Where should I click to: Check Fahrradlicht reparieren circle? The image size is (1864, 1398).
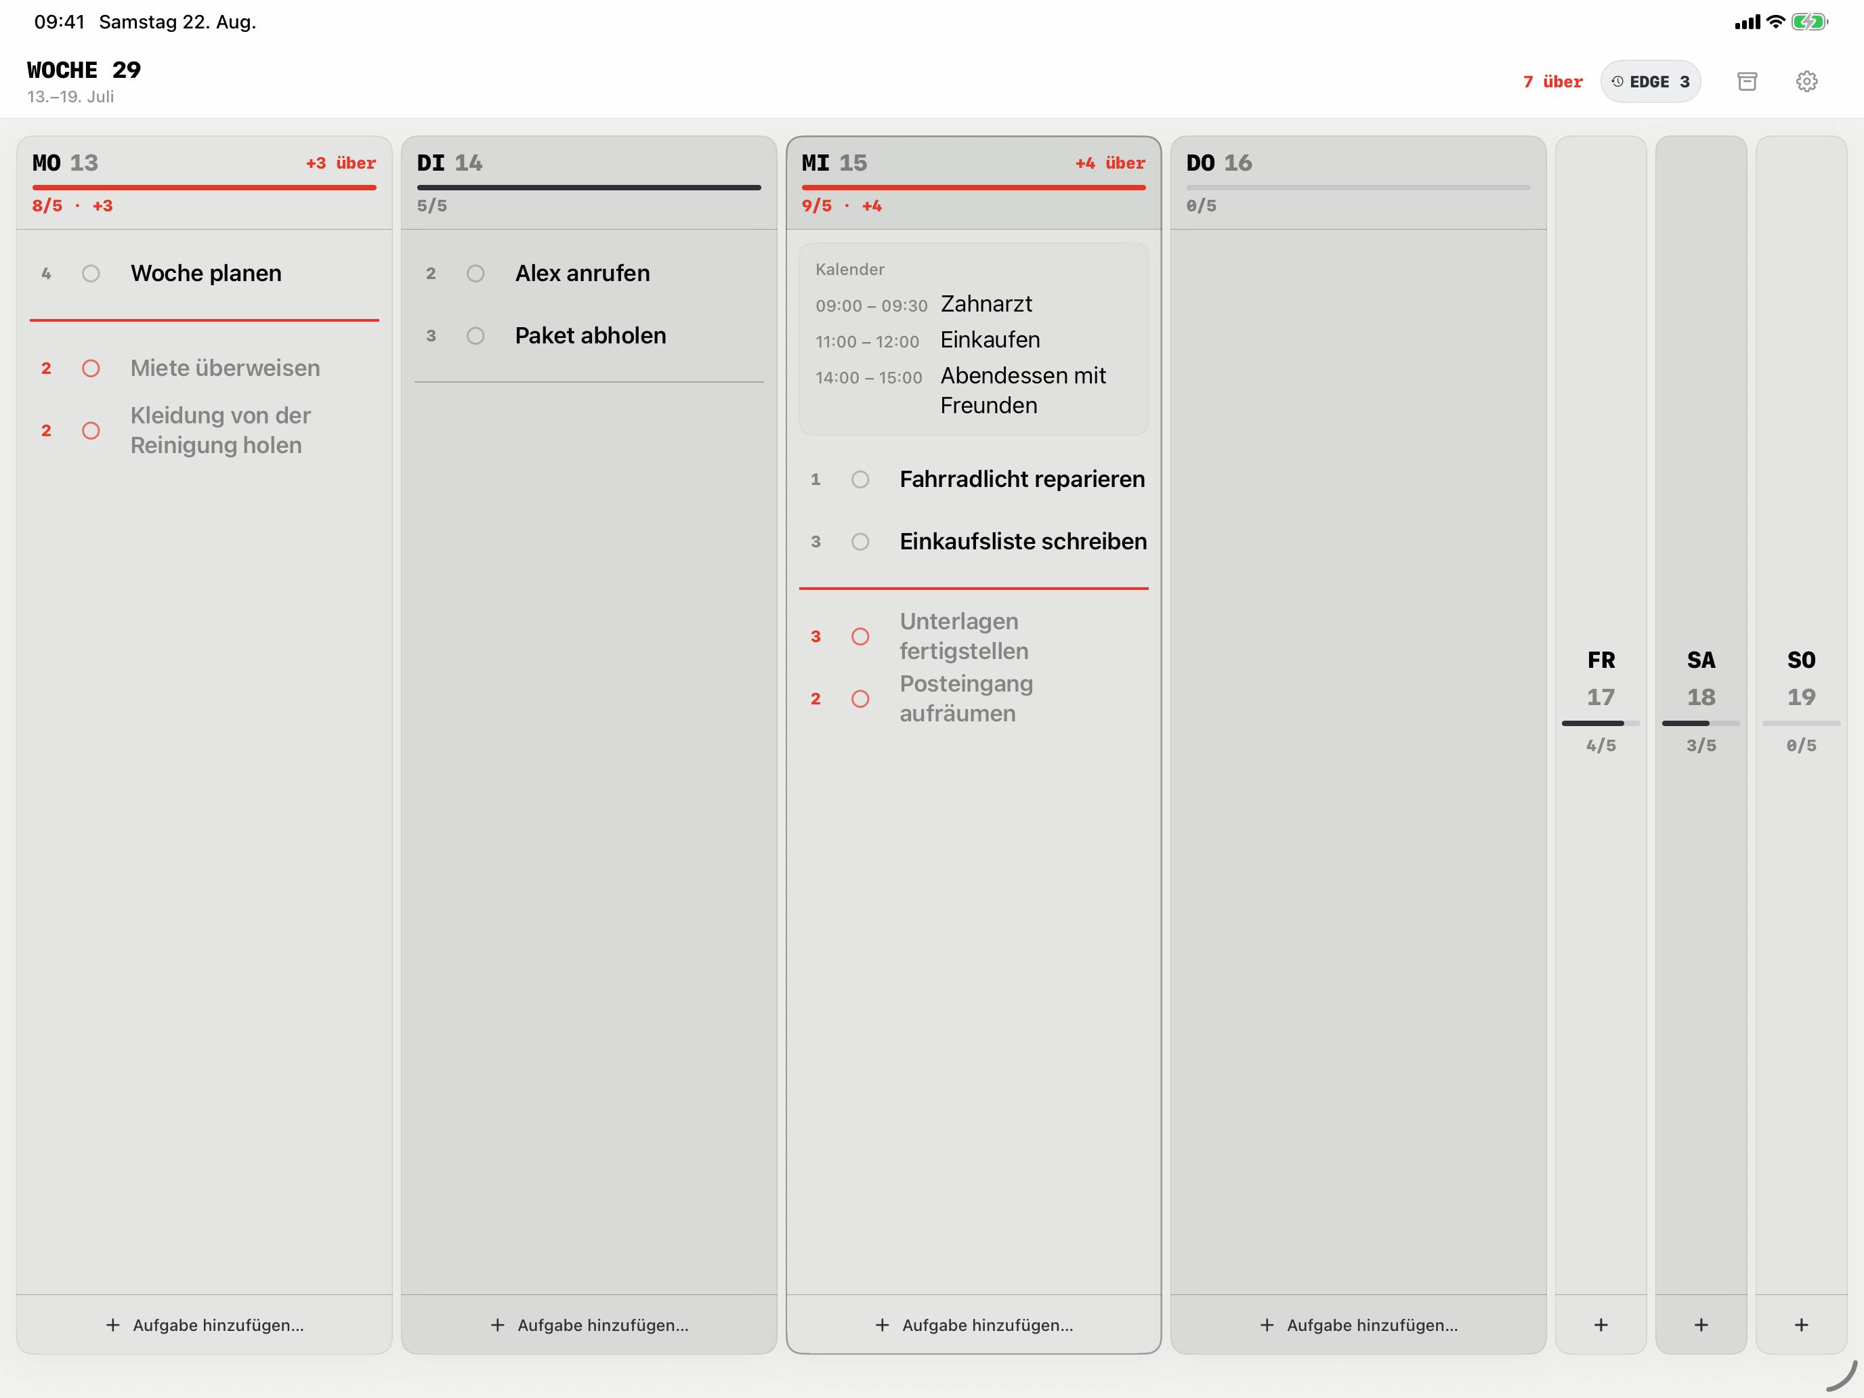click(860, 480)
